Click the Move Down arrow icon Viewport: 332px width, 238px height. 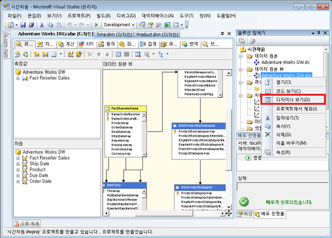(x=107, y=55)
